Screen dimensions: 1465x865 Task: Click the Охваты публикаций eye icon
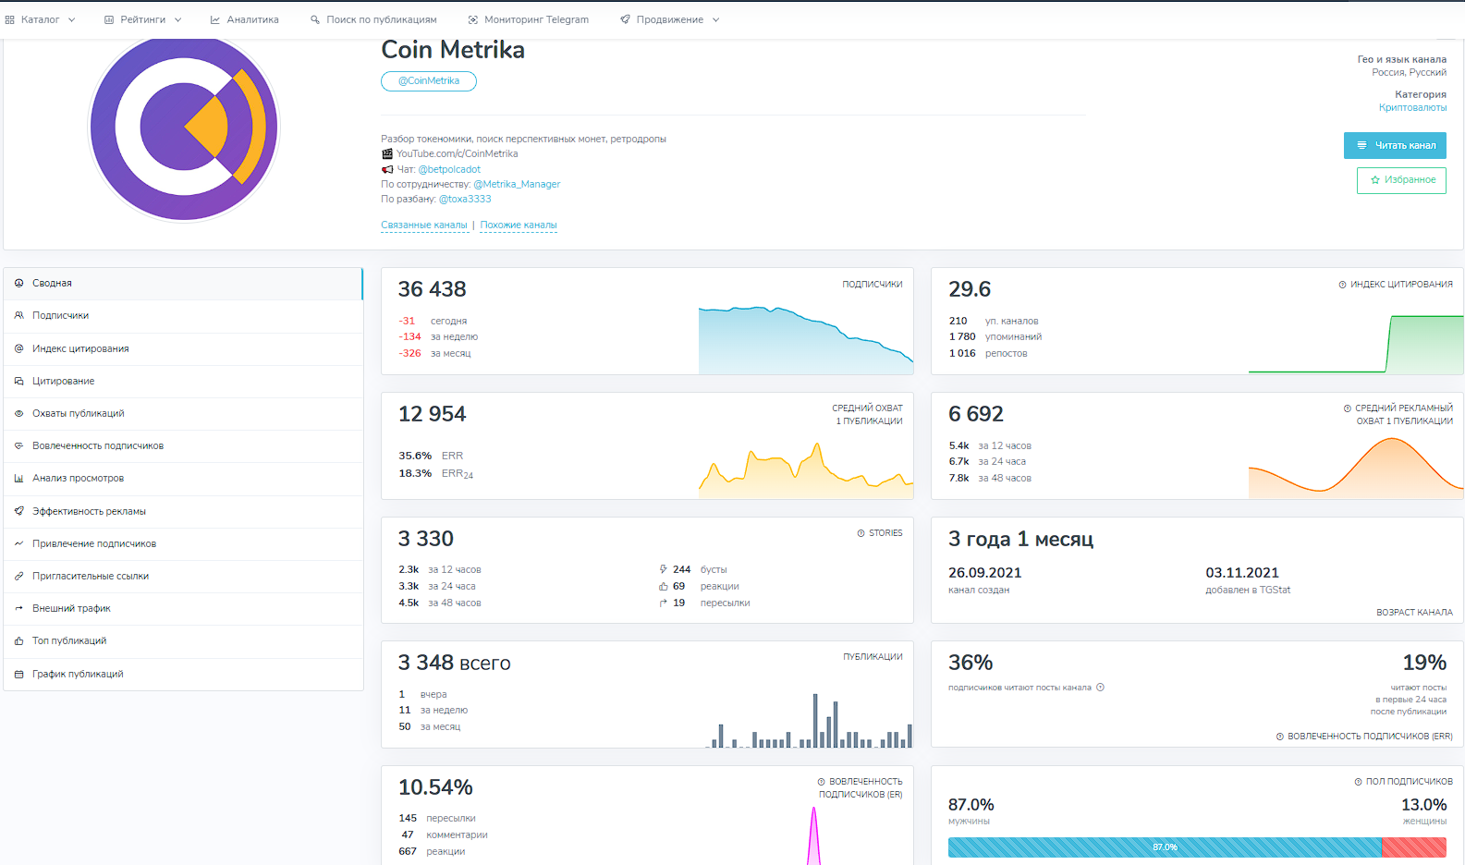[x=18, y=414]
